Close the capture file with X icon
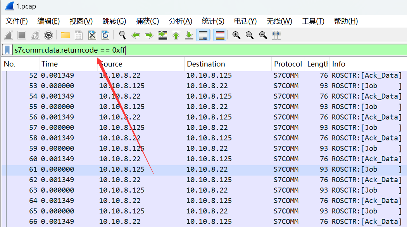Image resolution: width=407 pixels, height=227 pixels. [92, 36]
